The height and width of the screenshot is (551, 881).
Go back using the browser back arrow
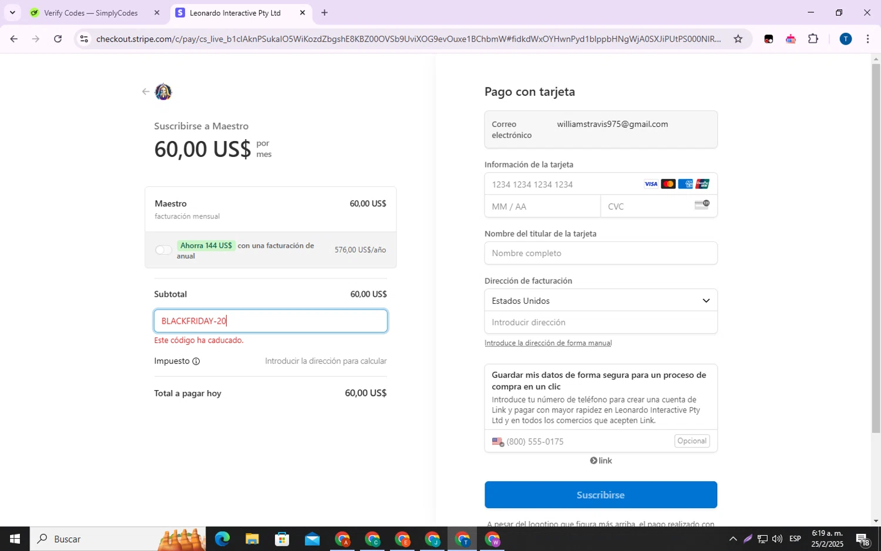[x=14, y=39]
